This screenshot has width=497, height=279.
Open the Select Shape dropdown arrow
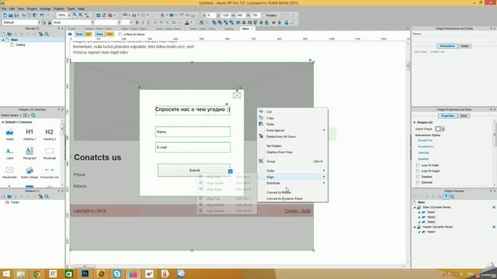click(x=443, y=129)
